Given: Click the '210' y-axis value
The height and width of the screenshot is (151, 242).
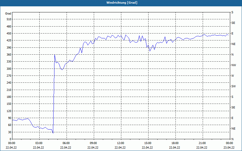Looking at the screenshot, I should pos(9,90).
